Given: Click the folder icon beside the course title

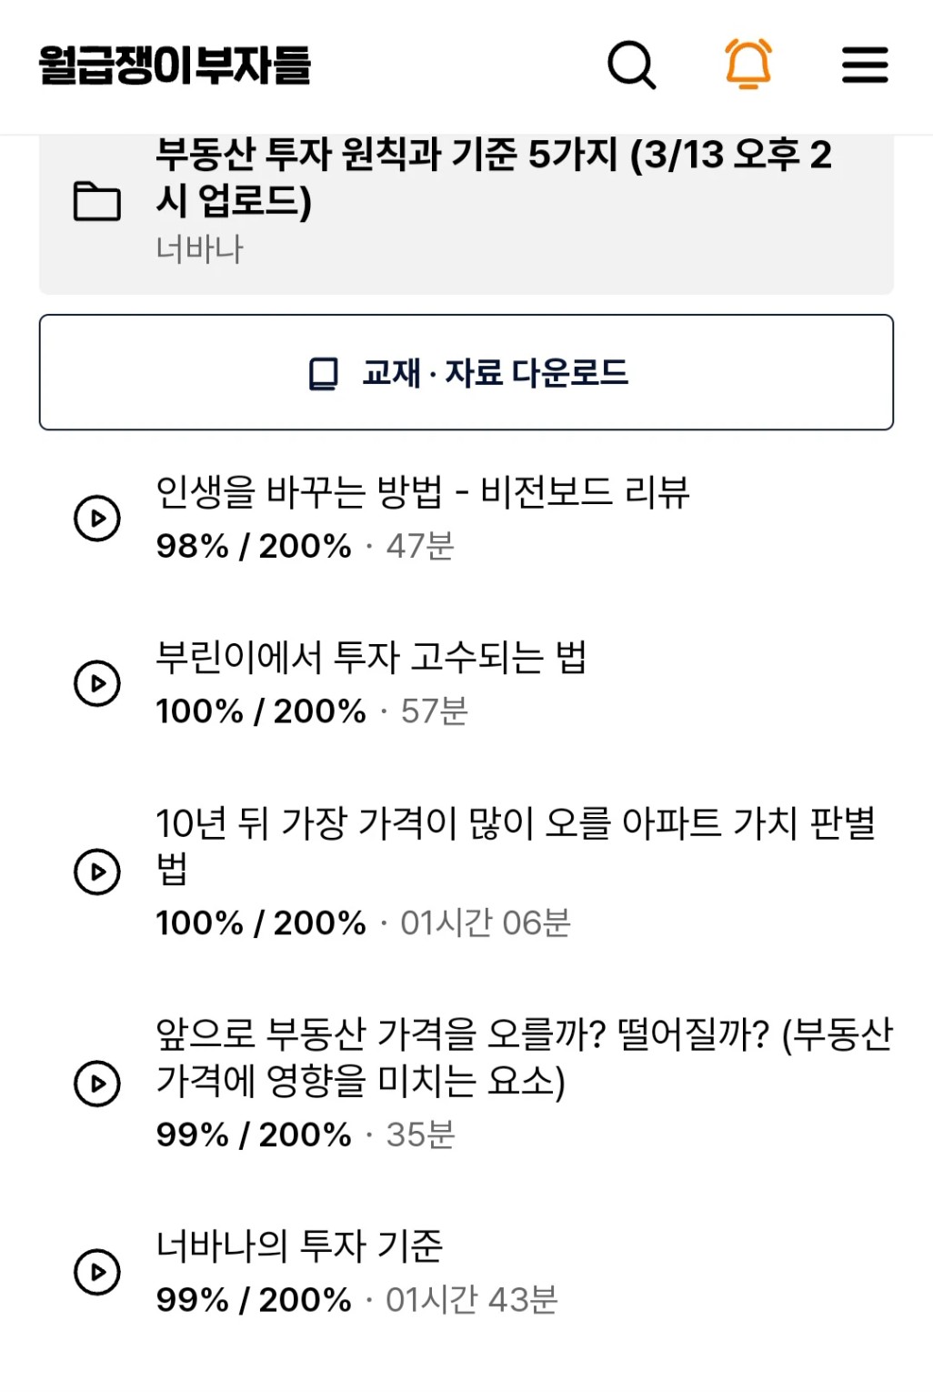Looking at the screenshot, I should pyautogui.click(x=96, y=201).
